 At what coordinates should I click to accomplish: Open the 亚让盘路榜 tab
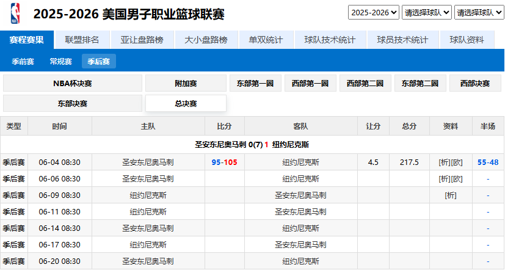[142, 40]
